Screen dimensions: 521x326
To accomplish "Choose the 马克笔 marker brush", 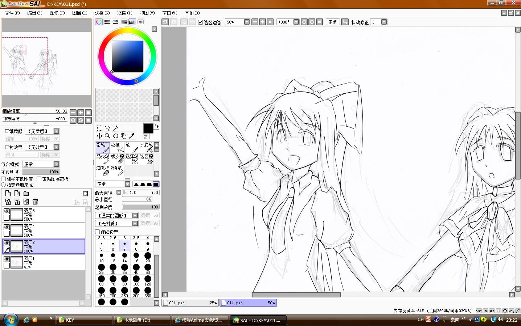I will coord(103,159).
